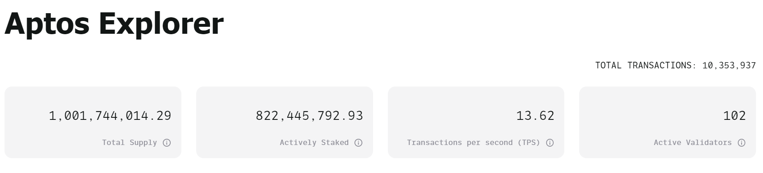Click the total supply value 1,001,744,014.29

click(110, 116)
